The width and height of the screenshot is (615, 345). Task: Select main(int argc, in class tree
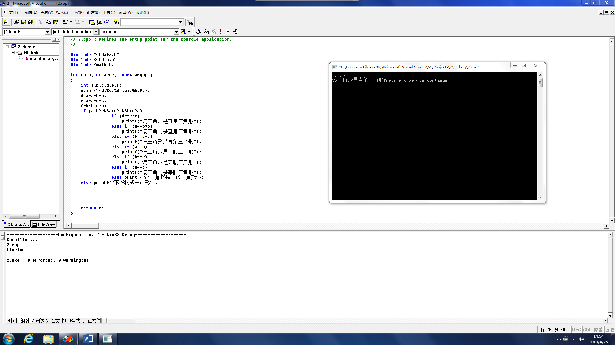tap(44, 58)
